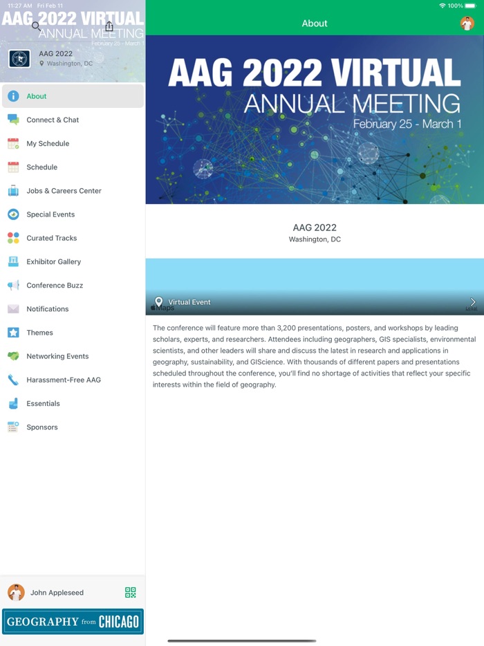Image resolution: width=484 pixels, height=646 pixels.
Task: Click the Essentials thumbs-up icon
Action: pyautogui.click(x=13, y=403)
